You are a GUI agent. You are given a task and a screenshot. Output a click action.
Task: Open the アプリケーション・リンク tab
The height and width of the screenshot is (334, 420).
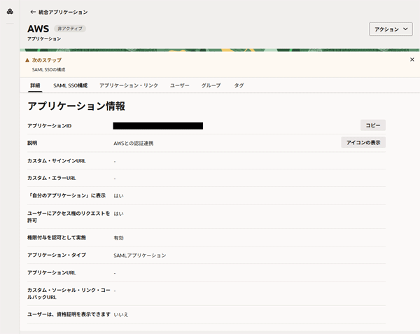pyautogui.click(x=129, y=85)
